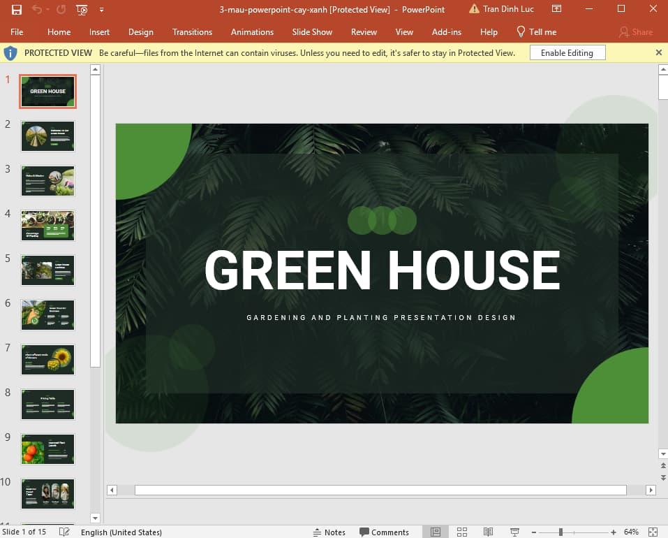Click the Save icon

(x=17, y=9)
